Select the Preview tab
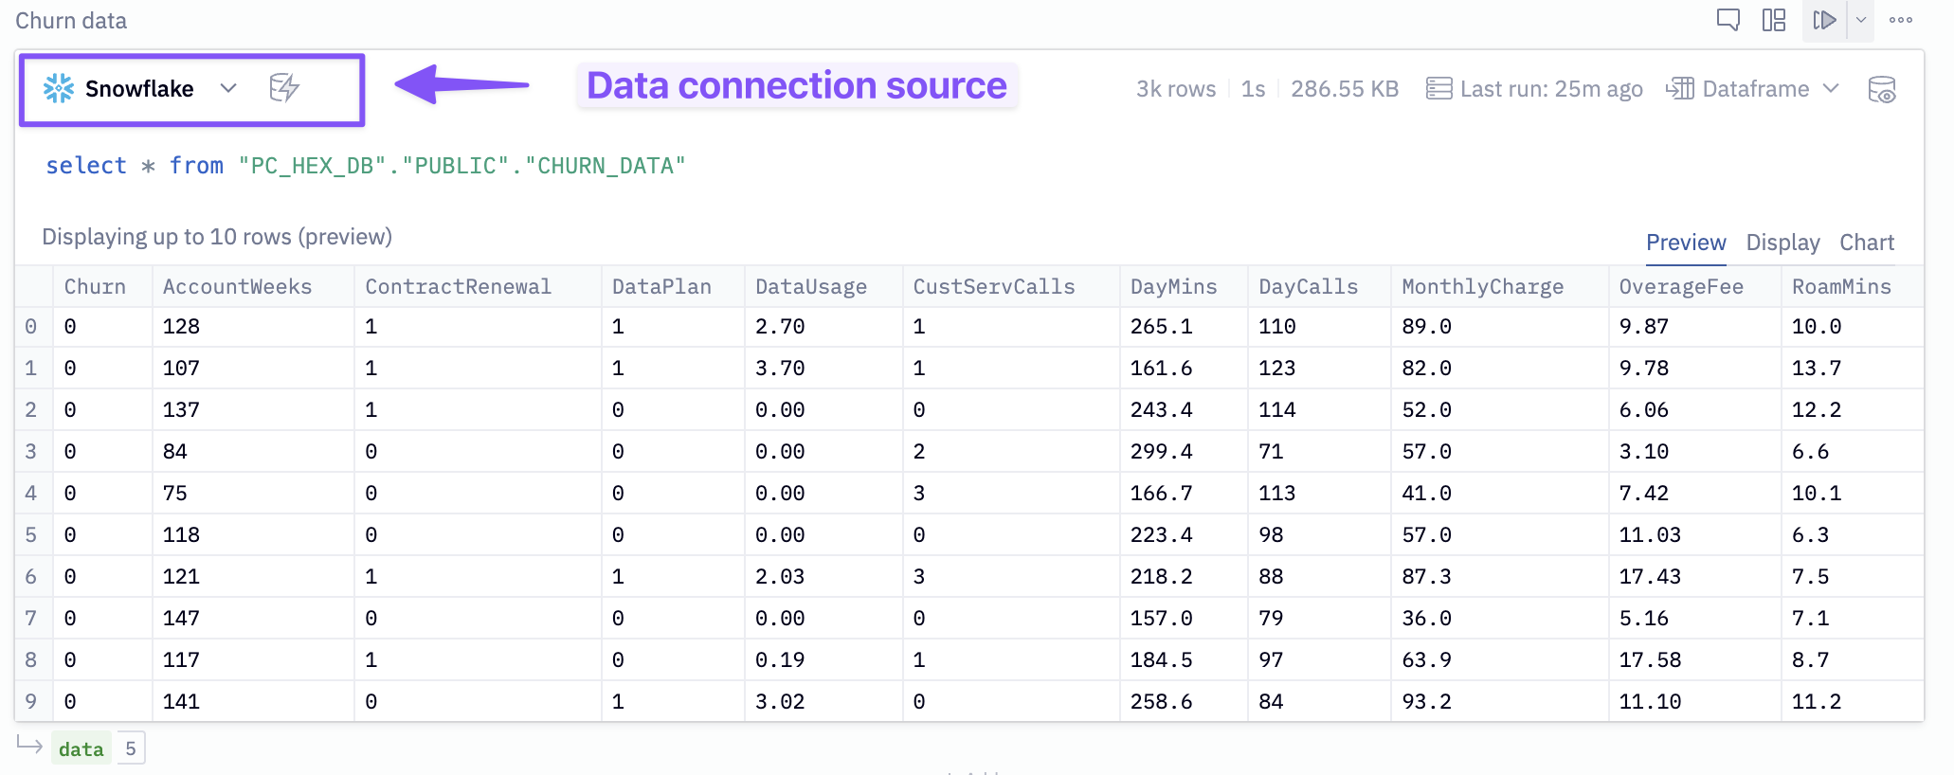This screenshot has width=1954, height=775. point(1685,243)
